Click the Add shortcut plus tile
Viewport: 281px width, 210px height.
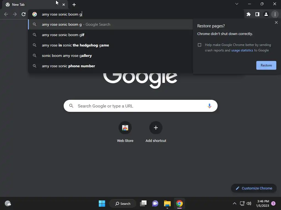(156, 132)
